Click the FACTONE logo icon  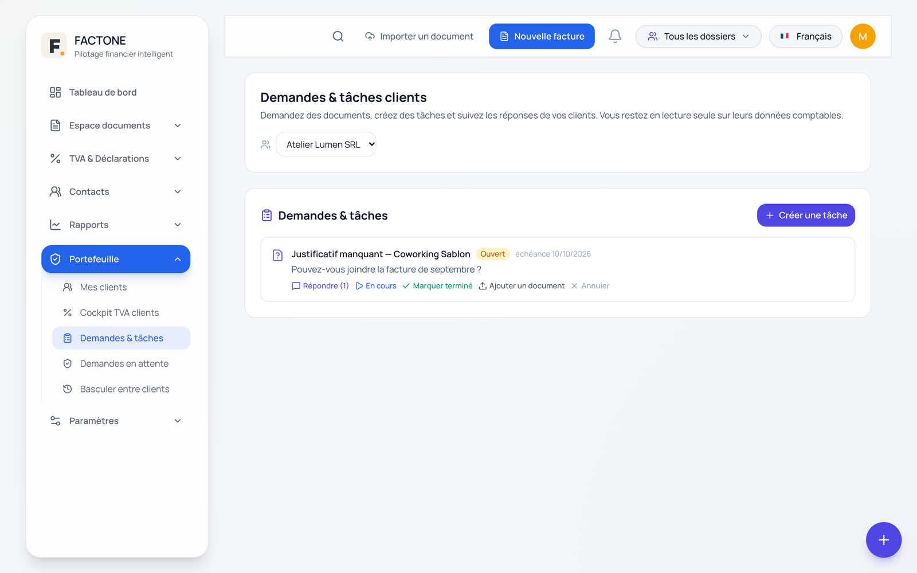54,45
